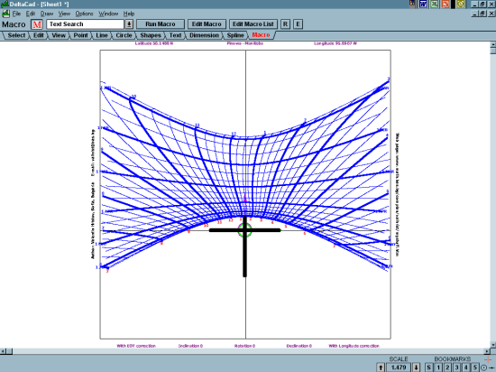Go to bookmark 4
Viewport: 496px width, 372px height.
pos(465,367)
